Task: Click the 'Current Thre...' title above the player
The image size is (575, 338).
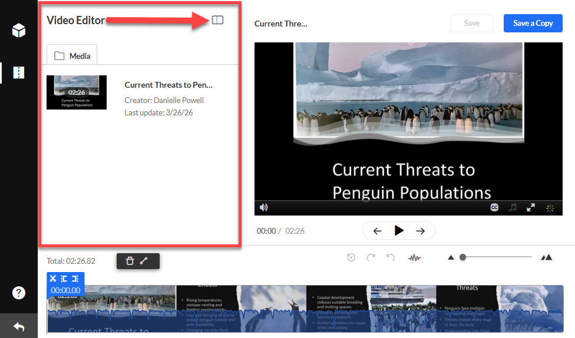Action: click(281, 24)
